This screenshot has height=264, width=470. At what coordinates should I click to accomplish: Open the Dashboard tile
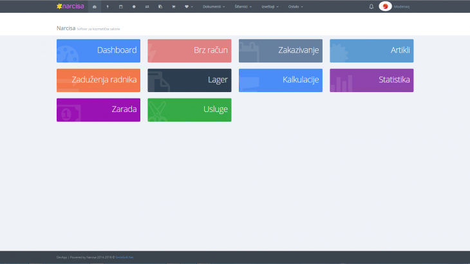99,51
